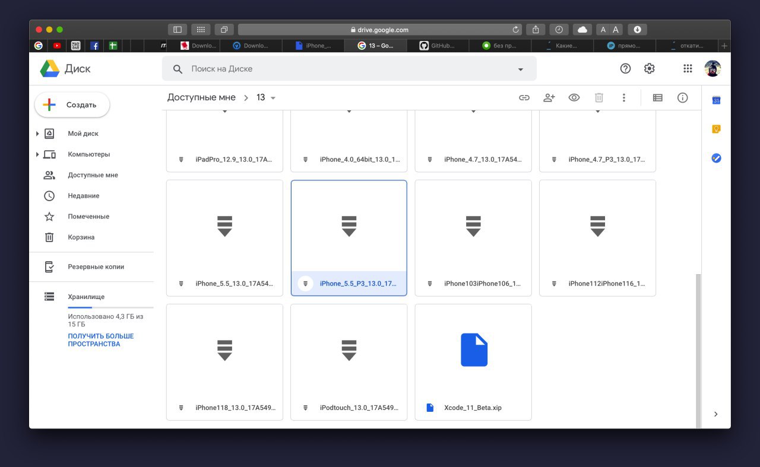
Task: Show Safari tab overview button
Action: pyautogui.click(x=224, y=30)
